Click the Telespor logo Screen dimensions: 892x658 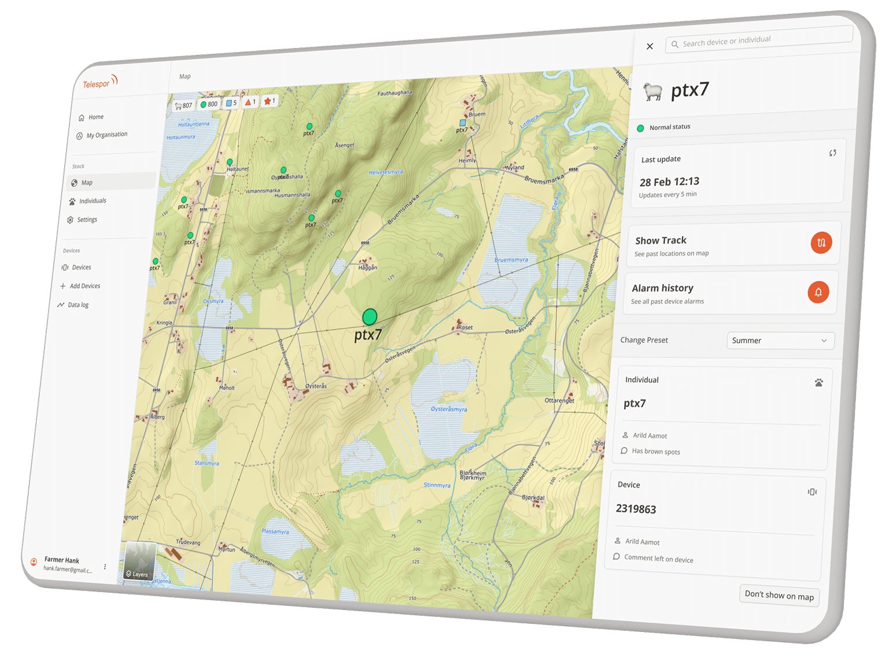[100, 82]
